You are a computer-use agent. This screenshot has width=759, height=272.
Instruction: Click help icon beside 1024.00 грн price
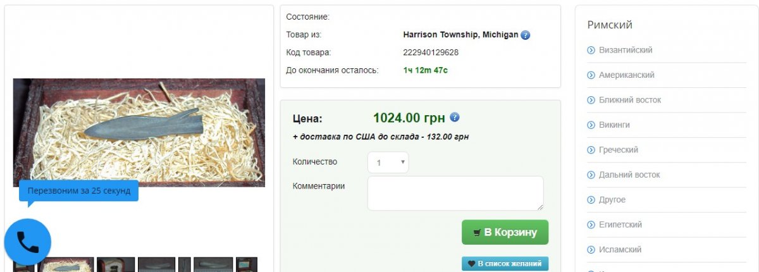pos(454,118)
